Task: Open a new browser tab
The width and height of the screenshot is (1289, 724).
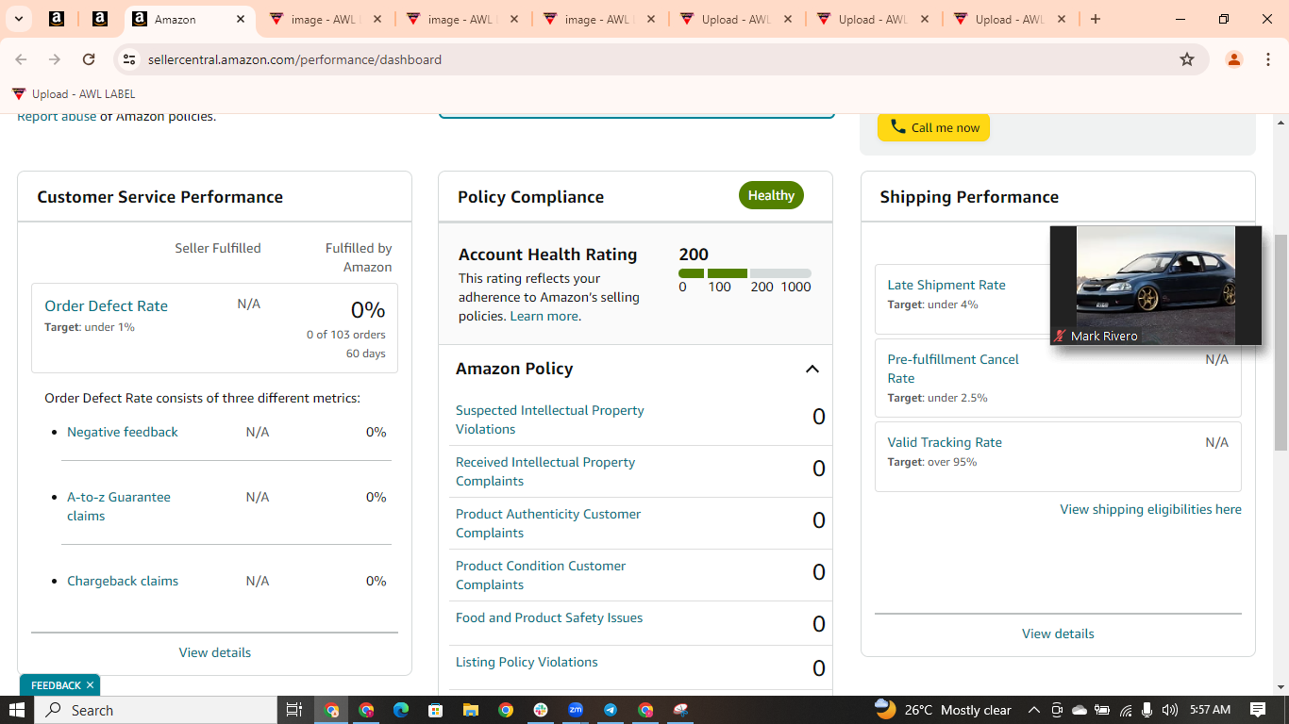Action: tap(1096, 19)
